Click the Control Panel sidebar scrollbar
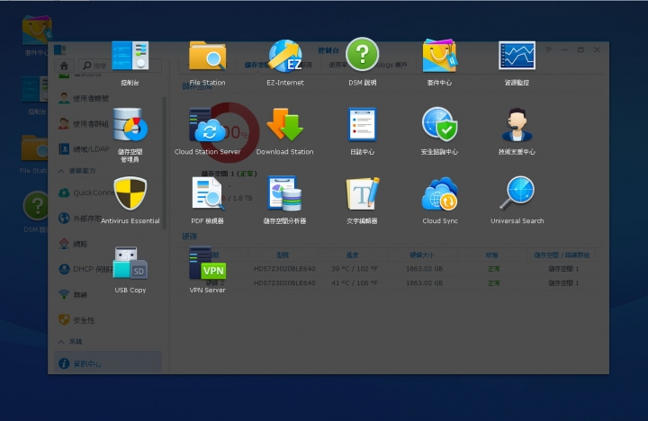The height and width of the screenshot is (421, 648). point(165,163)
